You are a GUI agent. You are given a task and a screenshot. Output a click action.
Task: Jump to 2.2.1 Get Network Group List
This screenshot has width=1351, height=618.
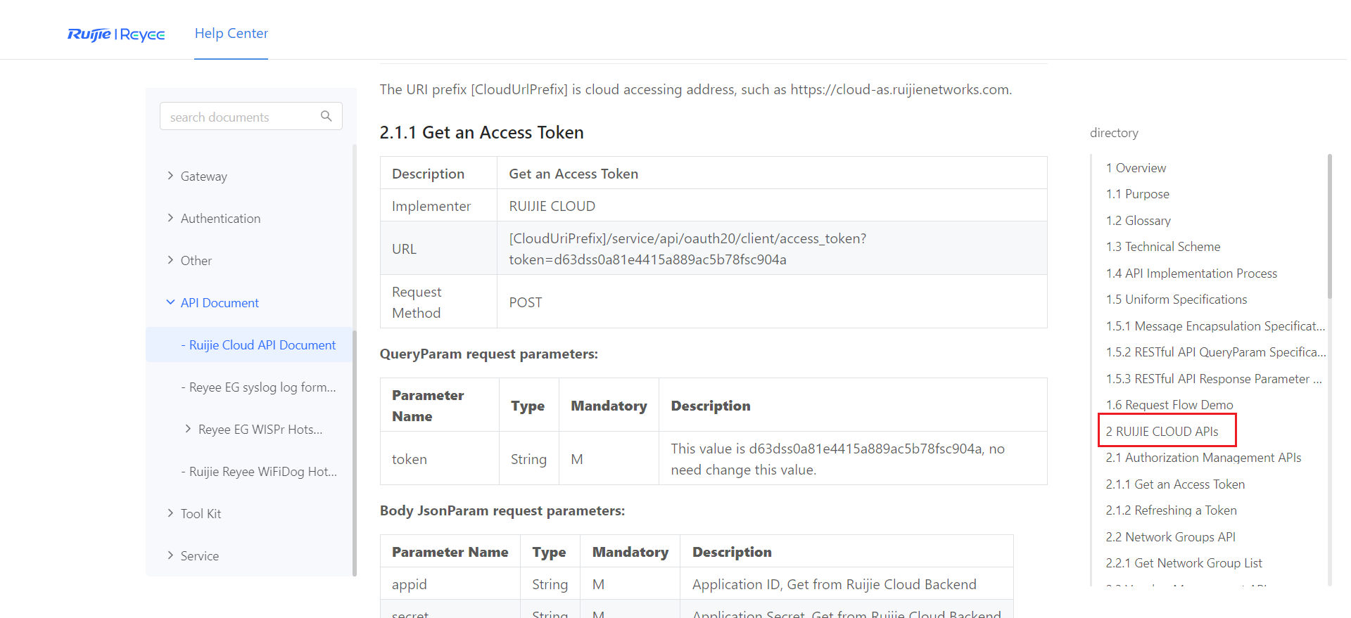tap(1184, 563)
